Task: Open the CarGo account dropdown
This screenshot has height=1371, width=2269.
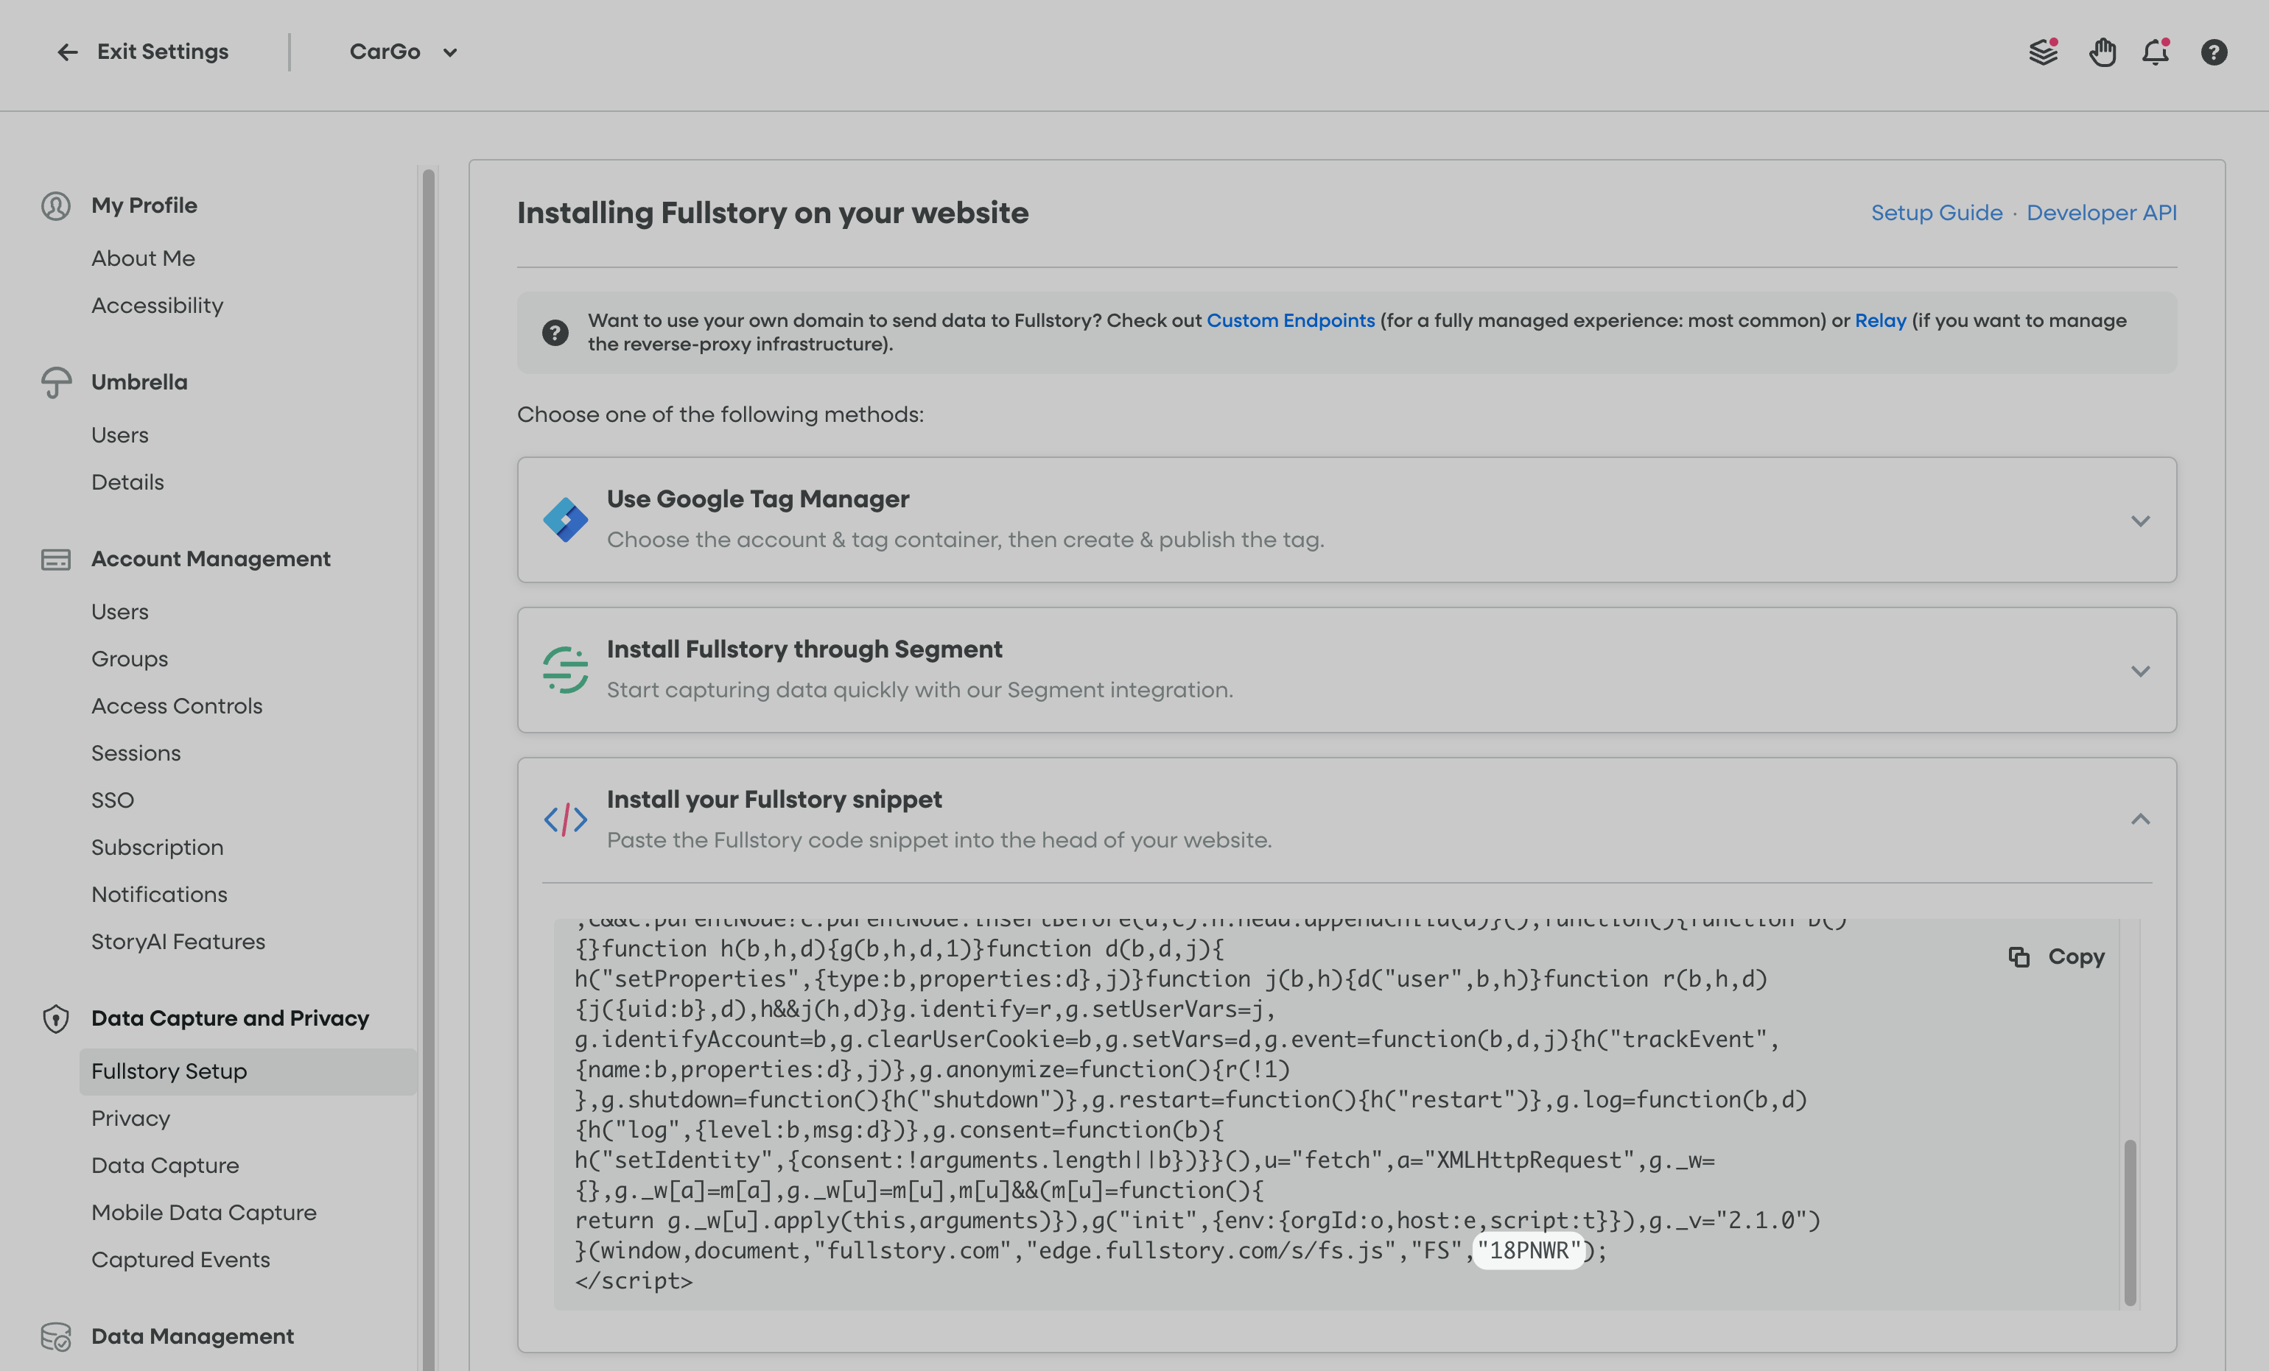Action: [x=404, y=52]
